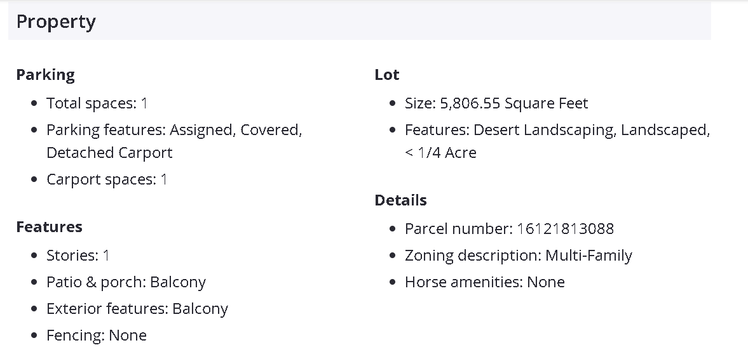Click the 'Desert Landscaping' text
The width and height of the screenshot is (748, 364).
tap(544, 130)
